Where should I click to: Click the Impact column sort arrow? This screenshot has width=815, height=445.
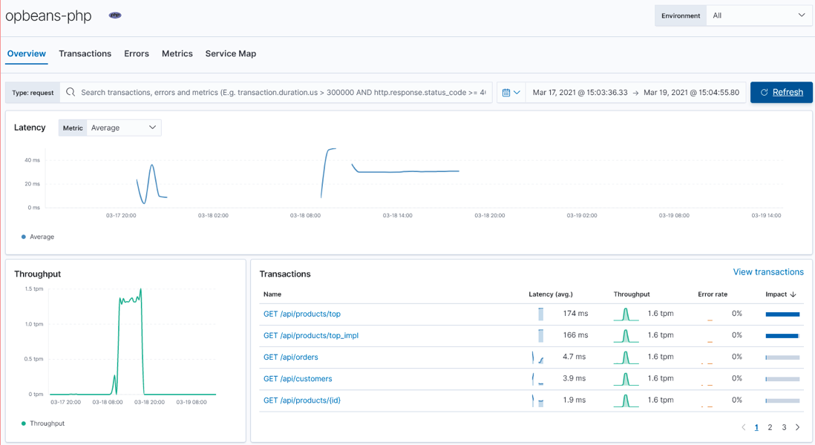[x=793, y=294]
